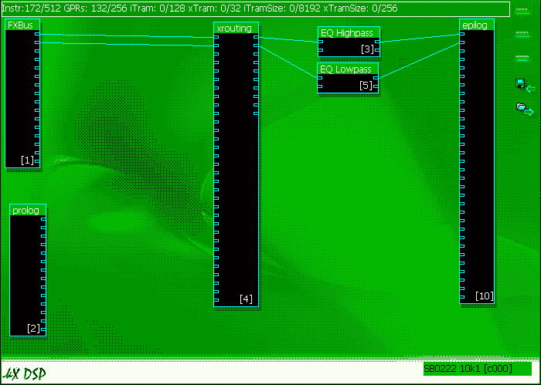Click the lower output pin of EQ Highpass
The width and height of the screenshot is (541, 385).
pyautogui.click(x=377, y=50)
